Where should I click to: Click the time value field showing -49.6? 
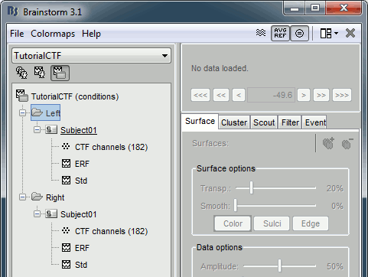[271, 95]
